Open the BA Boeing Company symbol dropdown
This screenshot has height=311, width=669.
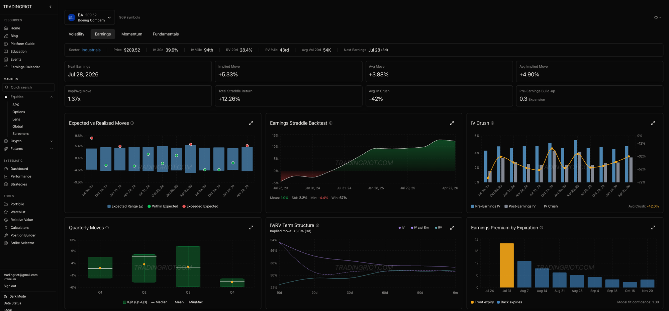90,17
